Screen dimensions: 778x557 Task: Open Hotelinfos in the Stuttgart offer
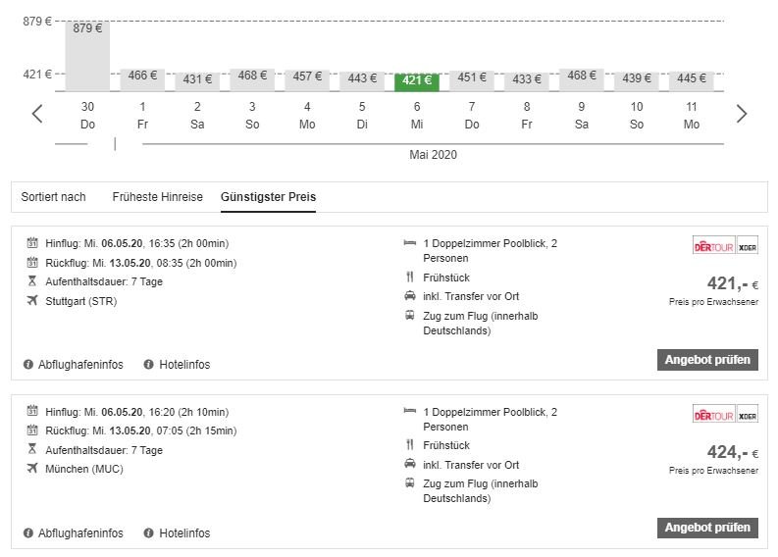click(183, 365)
